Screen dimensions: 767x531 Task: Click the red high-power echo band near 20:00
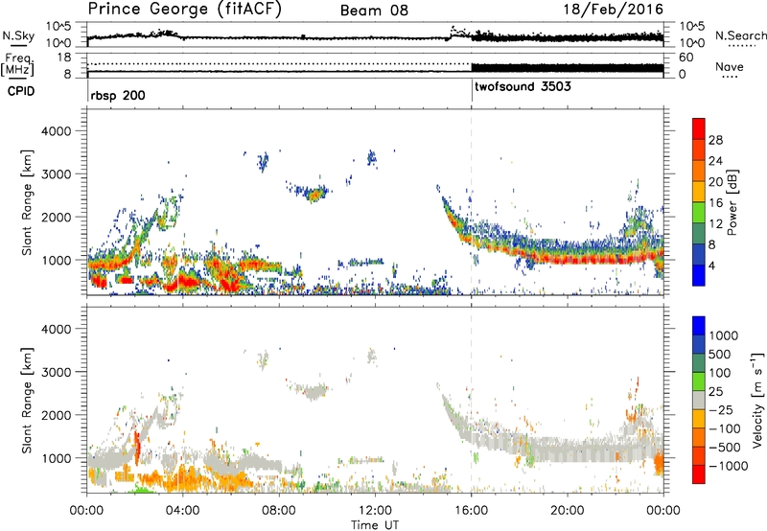point(568,259)
